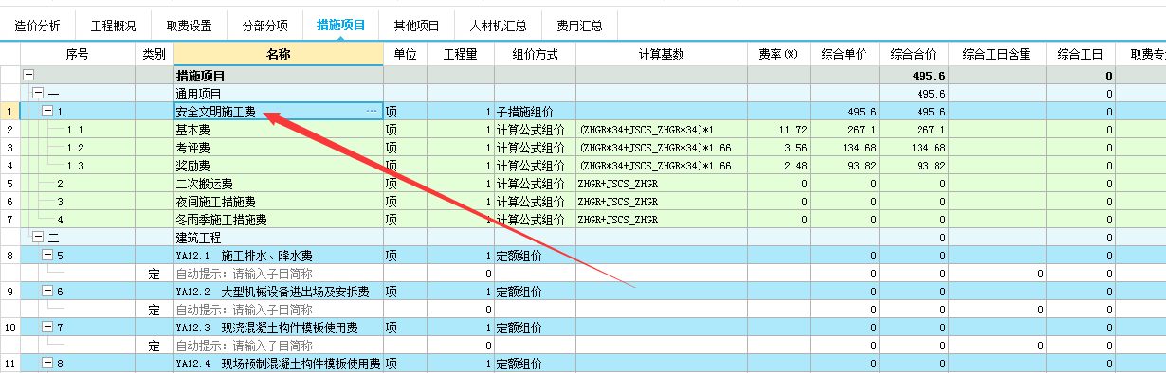Open the 其他项目 tab
The image size is (1166, 373).
[417, 26]
